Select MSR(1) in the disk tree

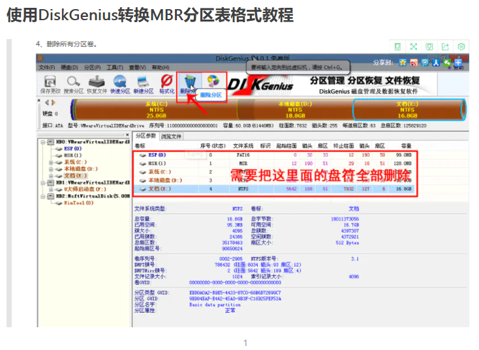point(72,155)
